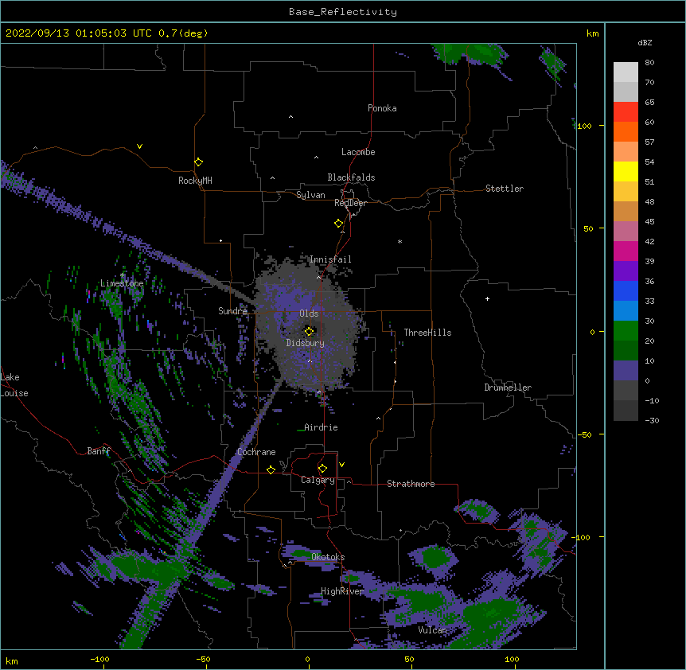Click the Ponoka city label
686x670 pixels.
tap(382, 108)
